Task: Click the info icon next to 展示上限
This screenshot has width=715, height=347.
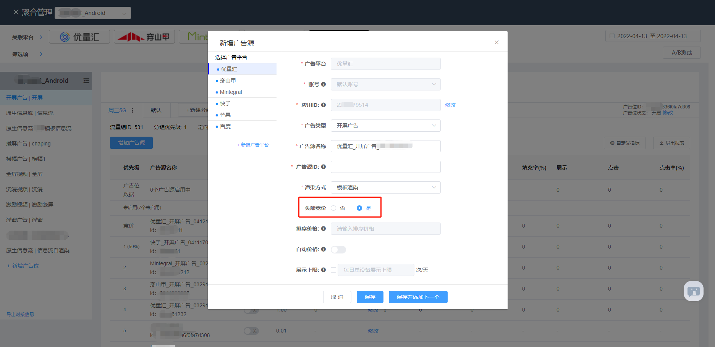Action: [x=324, y=270]
